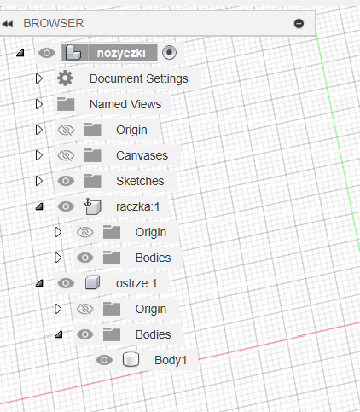
Task: Toggle visibility of raczka:1 component
Action: click(x=66, y=206)
